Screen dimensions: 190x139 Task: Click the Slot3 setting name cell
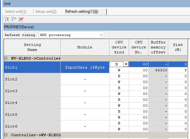(32, 91)
